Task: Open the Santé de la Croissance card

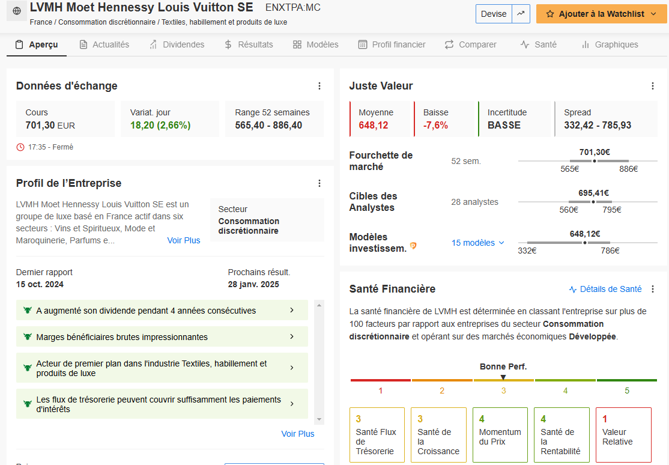Action: 438,435
